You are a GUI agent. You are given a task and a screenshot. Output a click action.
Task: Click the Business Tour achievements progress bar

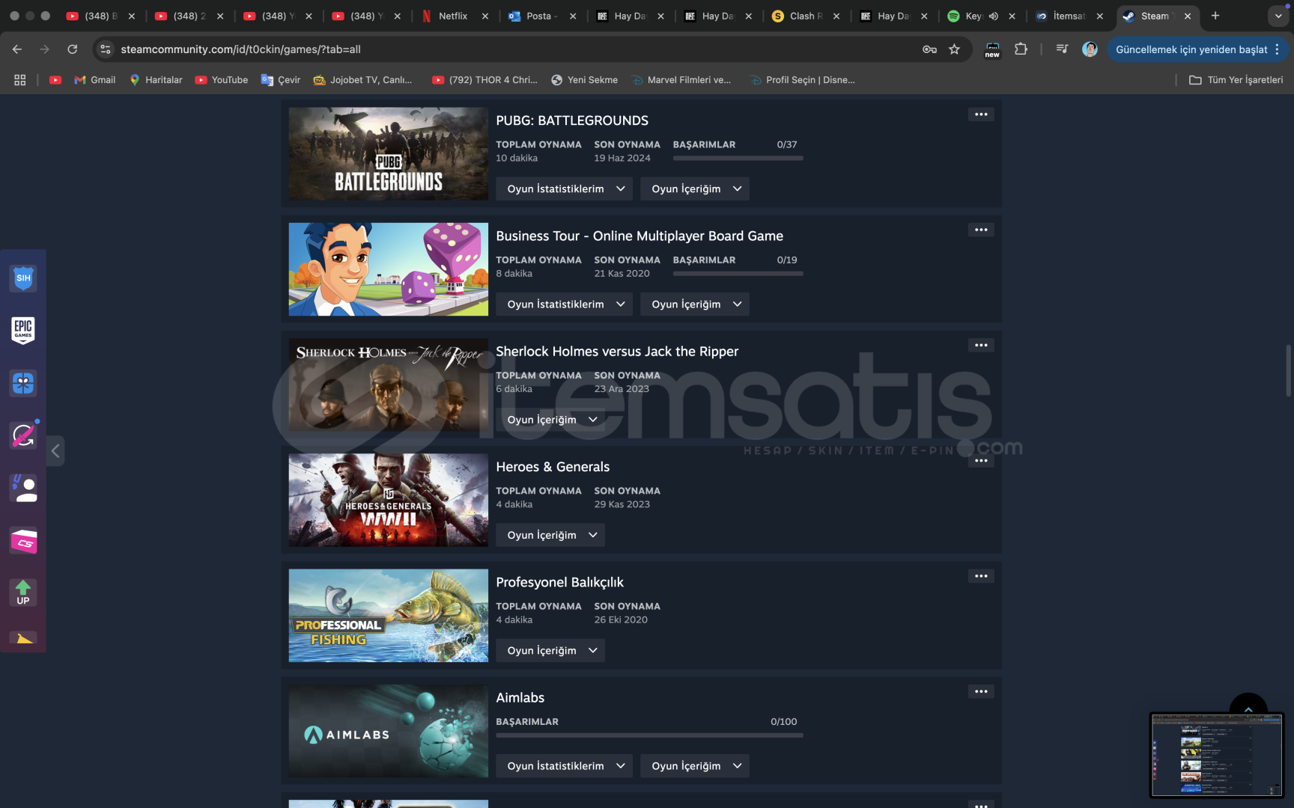(x=738, y=273)
